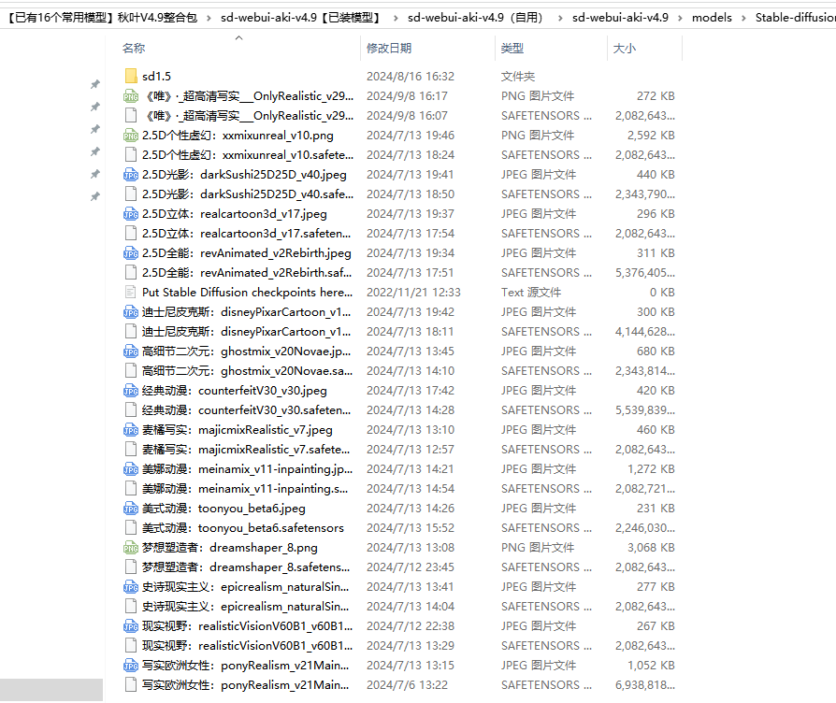Go to 【已有16个常用模型】秋叶V4.9整合包 in the path
Screen dimensions: 836x703
102,18
